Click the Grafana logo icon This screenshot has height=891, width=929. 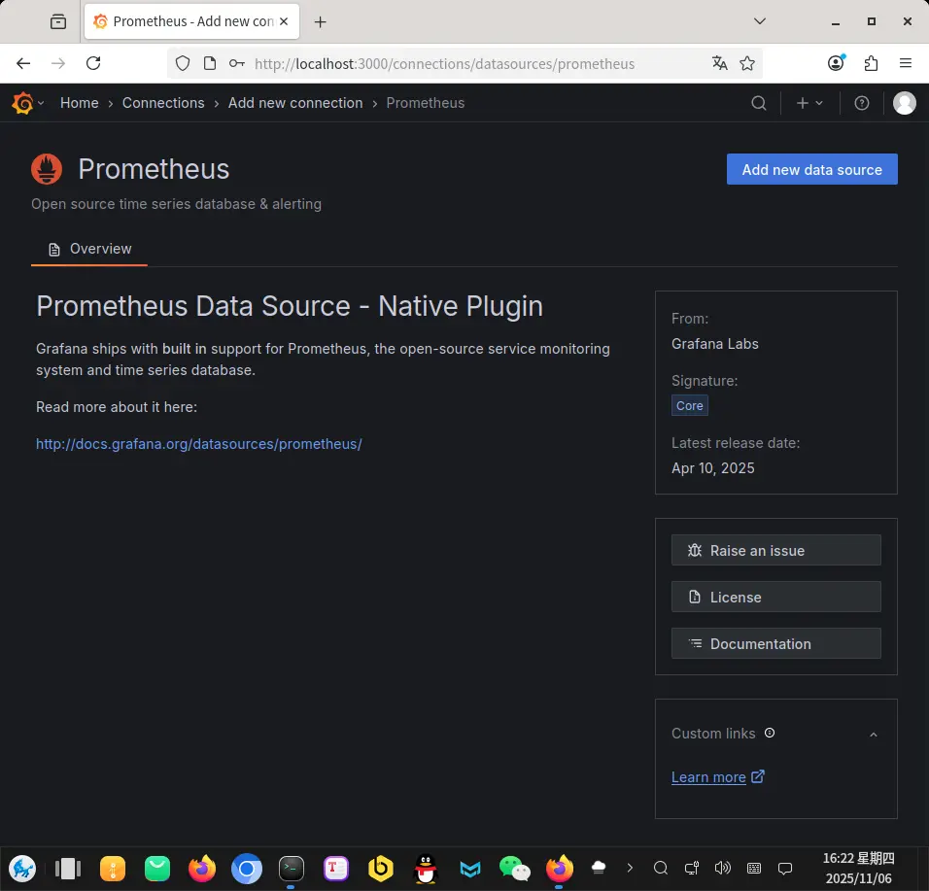point(23,103)
